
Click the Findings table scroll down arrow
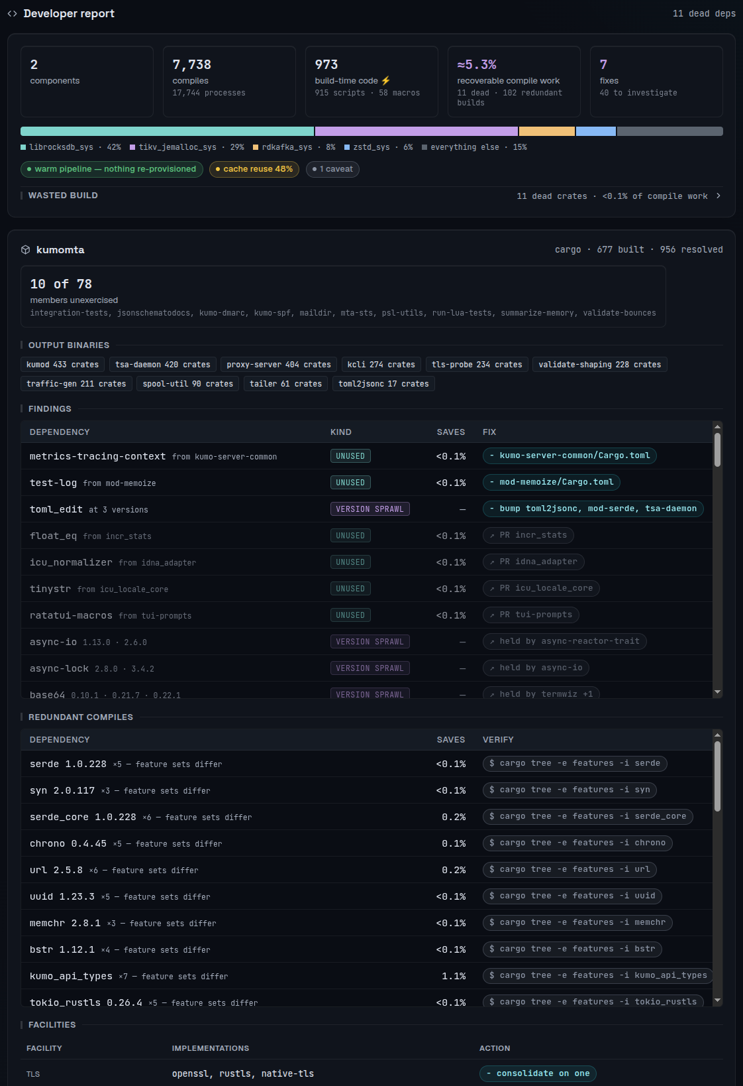pos(717,692)
